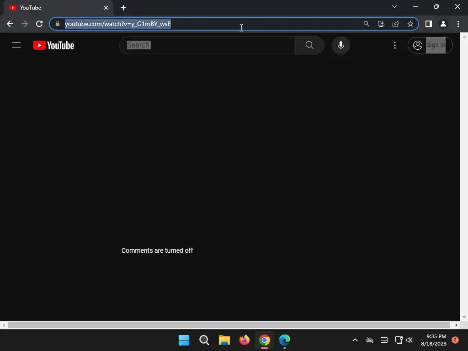Image resolution: width=468 pixels, height=351 pixels.
Task: Start voice search with the microphone
Action: point(341,45)
